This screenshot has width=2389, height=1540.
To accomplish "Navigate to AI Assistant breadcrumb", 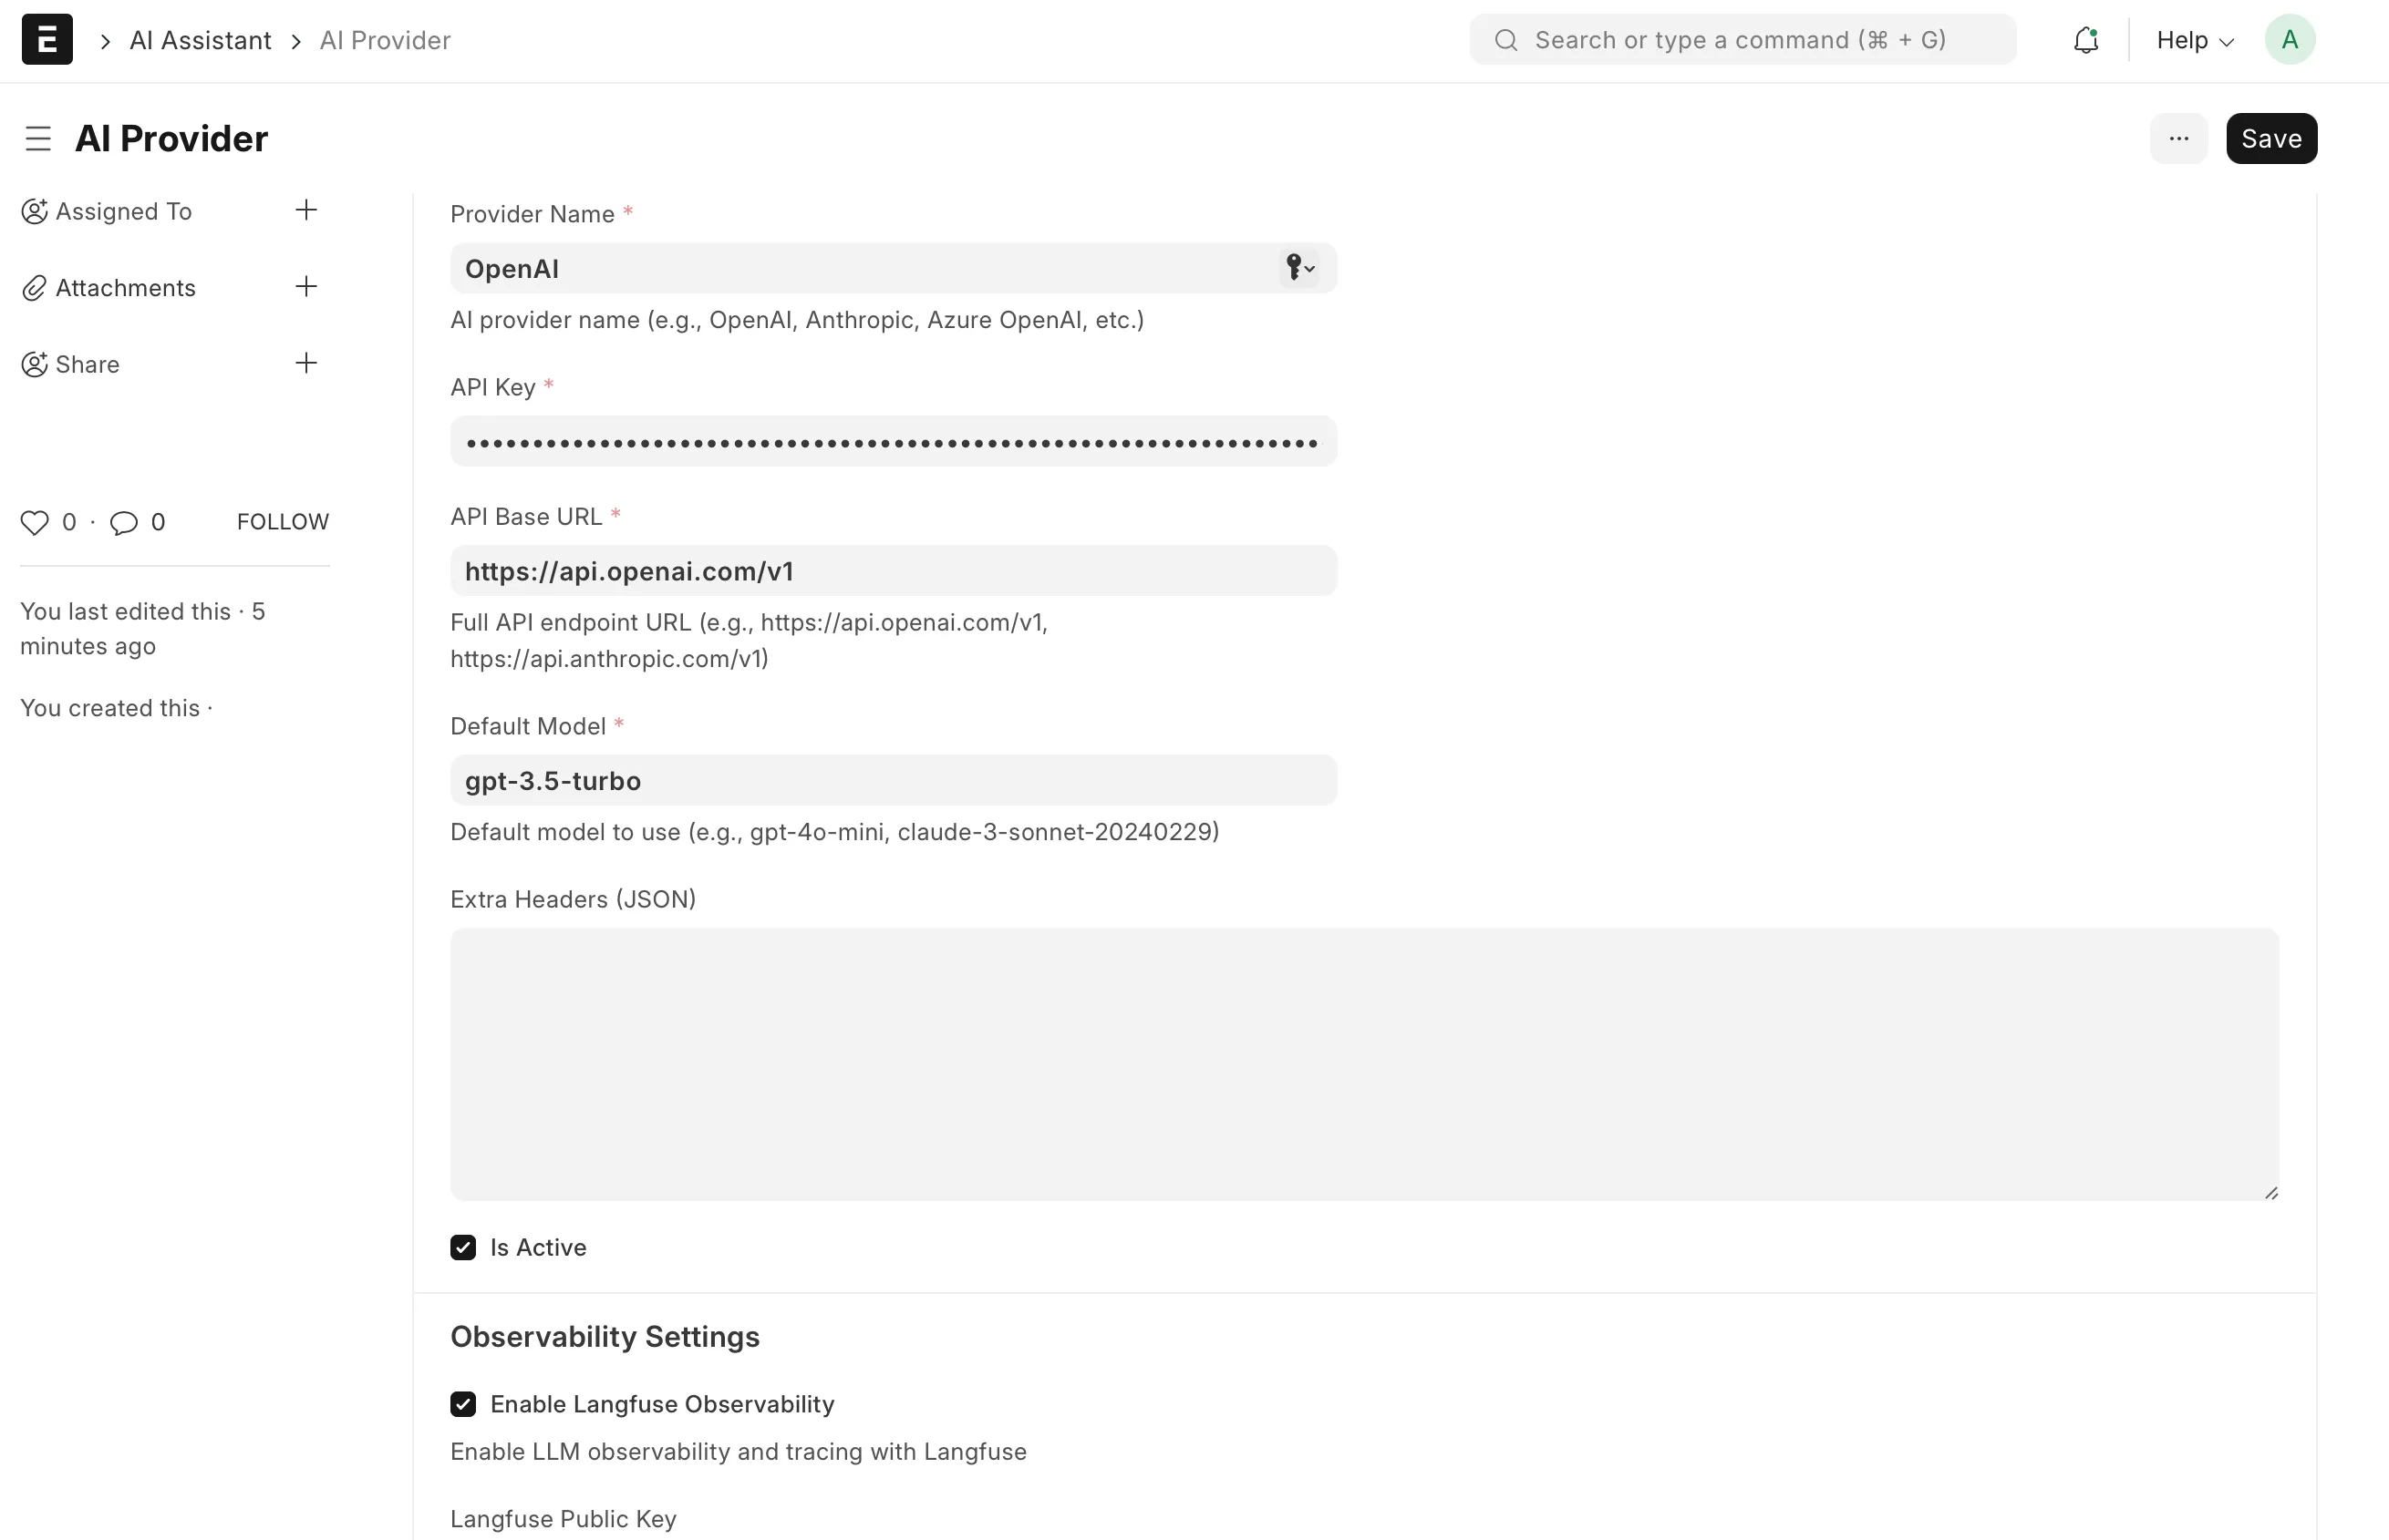I will pyautogui.click(x=200, y=40).
